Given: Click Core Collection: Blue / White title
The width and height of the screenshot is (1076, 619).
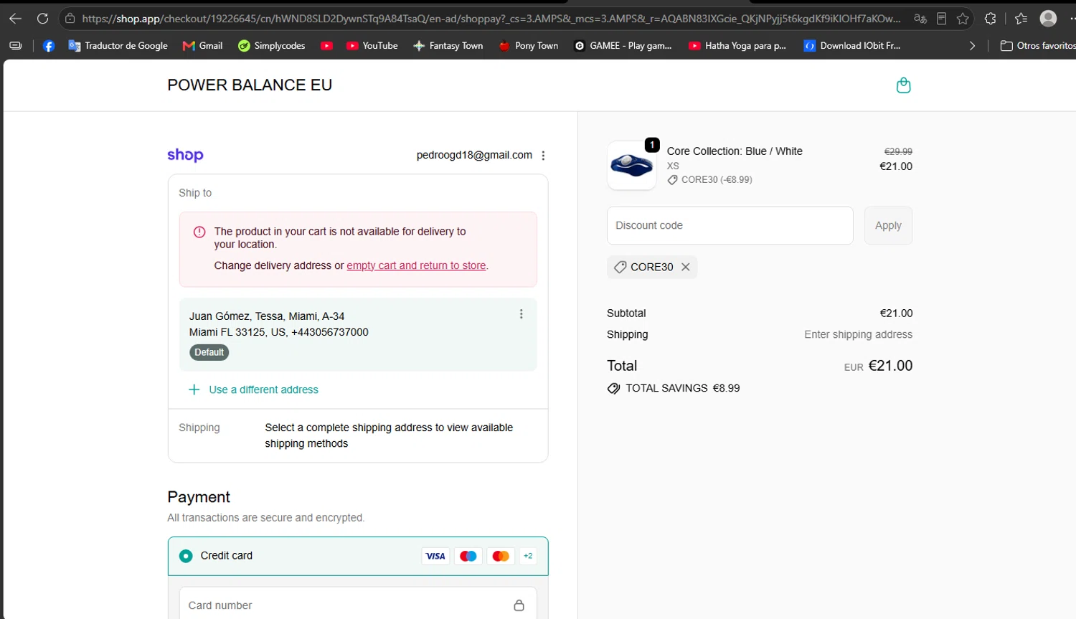Looking at the screenshot, I should (735, 151).
